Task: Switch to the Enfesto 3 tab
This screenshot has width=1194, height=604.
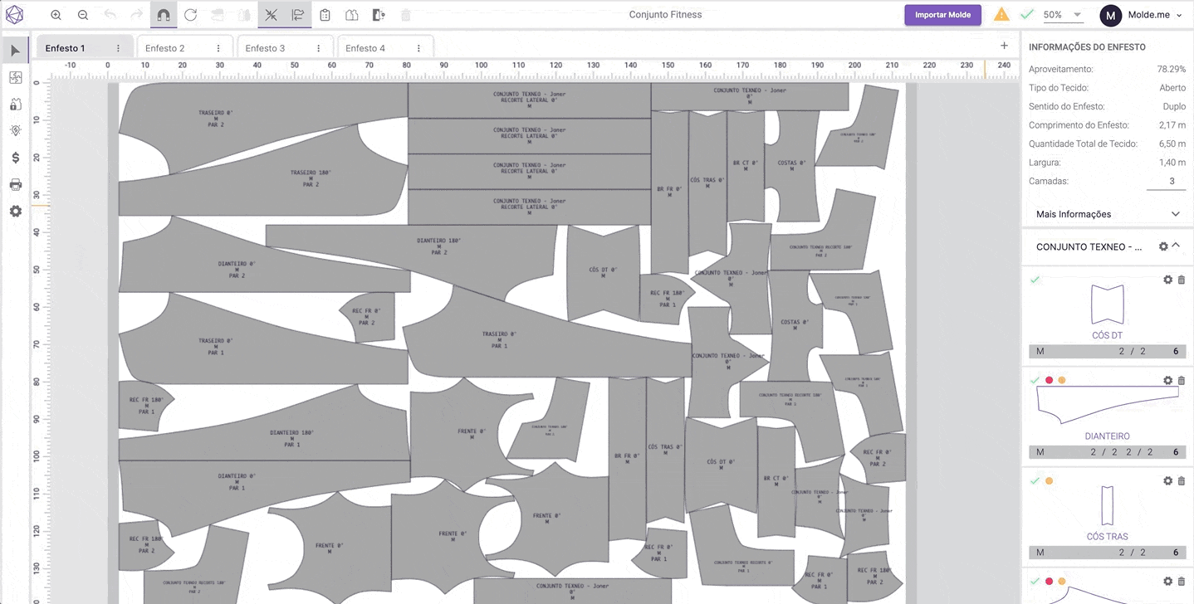Action: tap(265, 48)
